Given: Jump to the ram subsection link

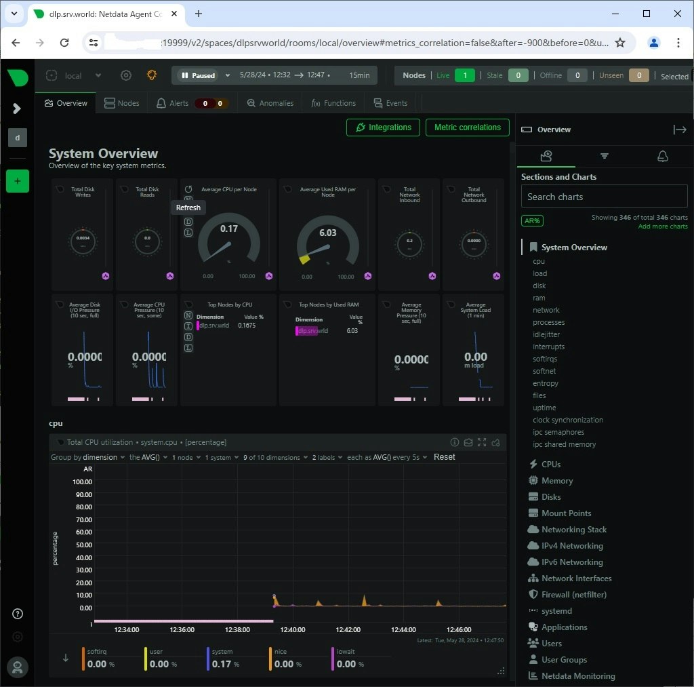Looking at the screenshot, I should tap(539, 298).
